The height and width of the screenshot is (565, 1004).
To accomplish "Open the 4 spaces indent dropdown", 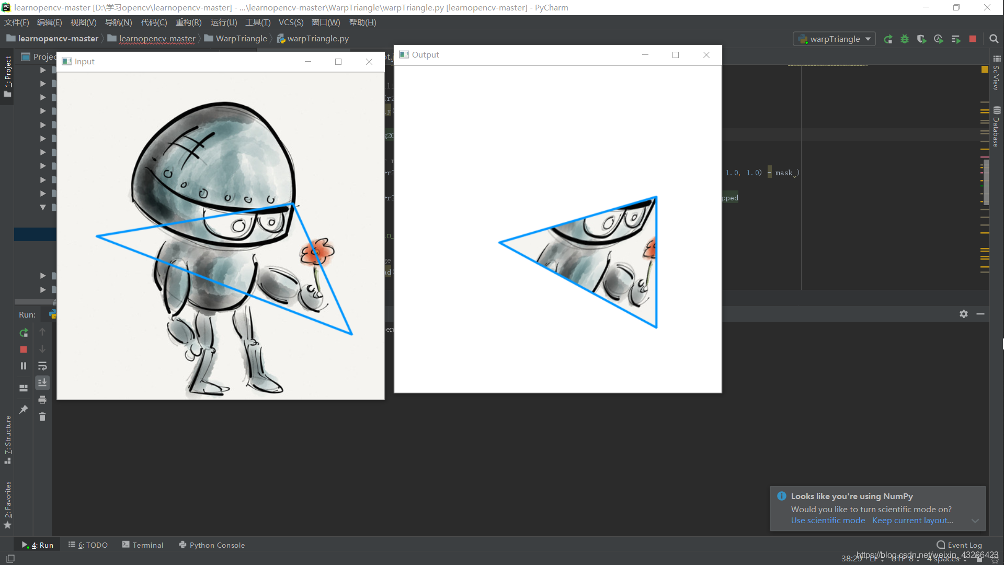I will coord(947,559).
